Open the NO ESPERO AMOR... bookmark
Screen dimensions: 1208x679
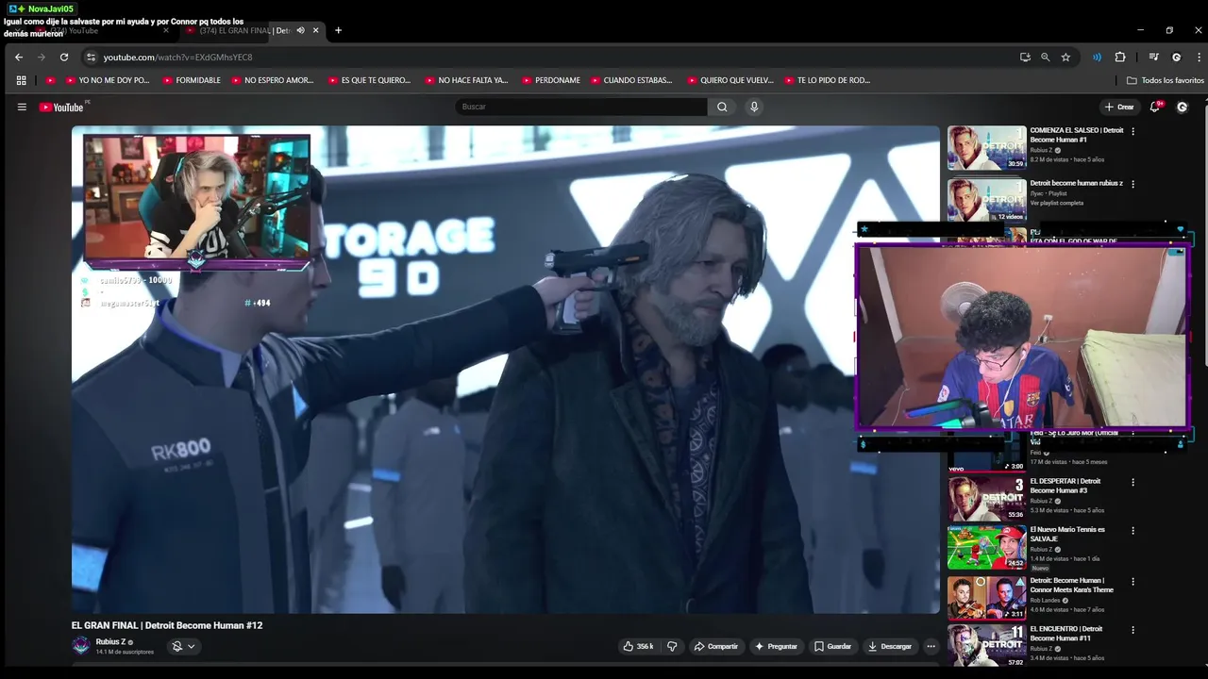[x=272, y=80]
